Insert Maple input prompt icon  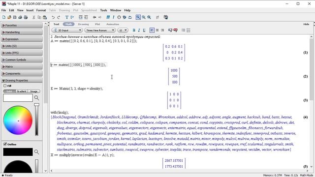(72, 17)
